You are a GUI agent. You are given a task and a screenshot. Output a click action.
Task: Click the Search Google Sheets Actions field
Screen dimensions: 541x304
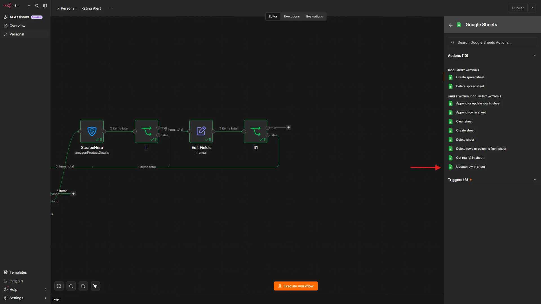(x=492, y=42)
